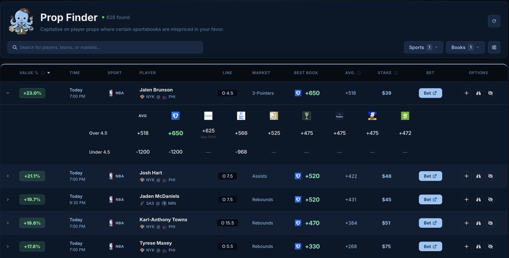Viewport: 509px width, 258px height.
Task: Click the O 15.5 line chip
Action: coord(227,223)
